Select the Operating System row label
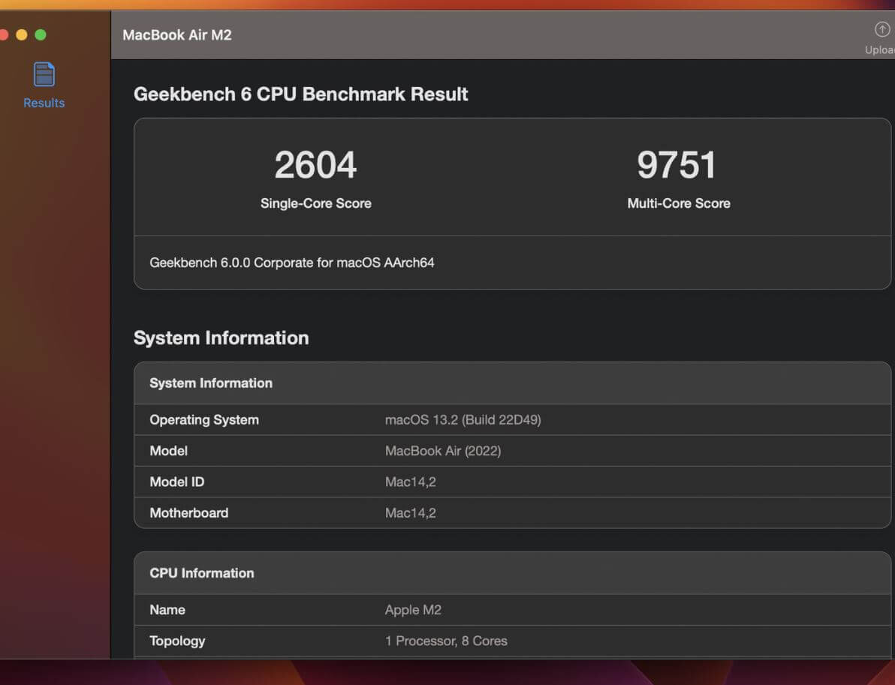Viewport: 895px width, 685px height. [x=203, y=420]
